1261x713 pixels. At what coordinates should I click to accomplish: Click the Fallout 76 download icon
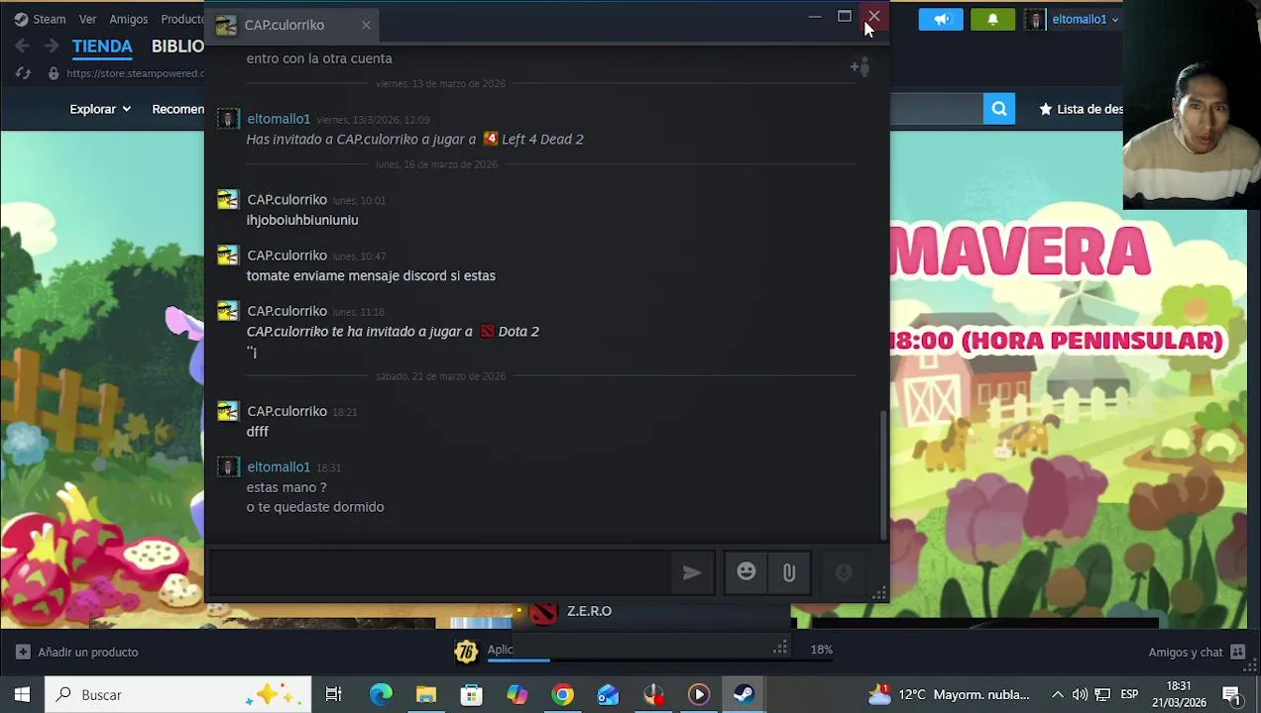point(466,651)
